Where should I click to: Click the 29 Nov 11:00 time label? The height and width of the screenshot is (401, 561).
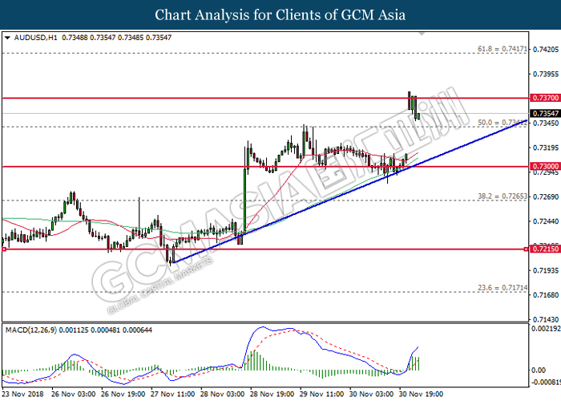coord(322,395)
